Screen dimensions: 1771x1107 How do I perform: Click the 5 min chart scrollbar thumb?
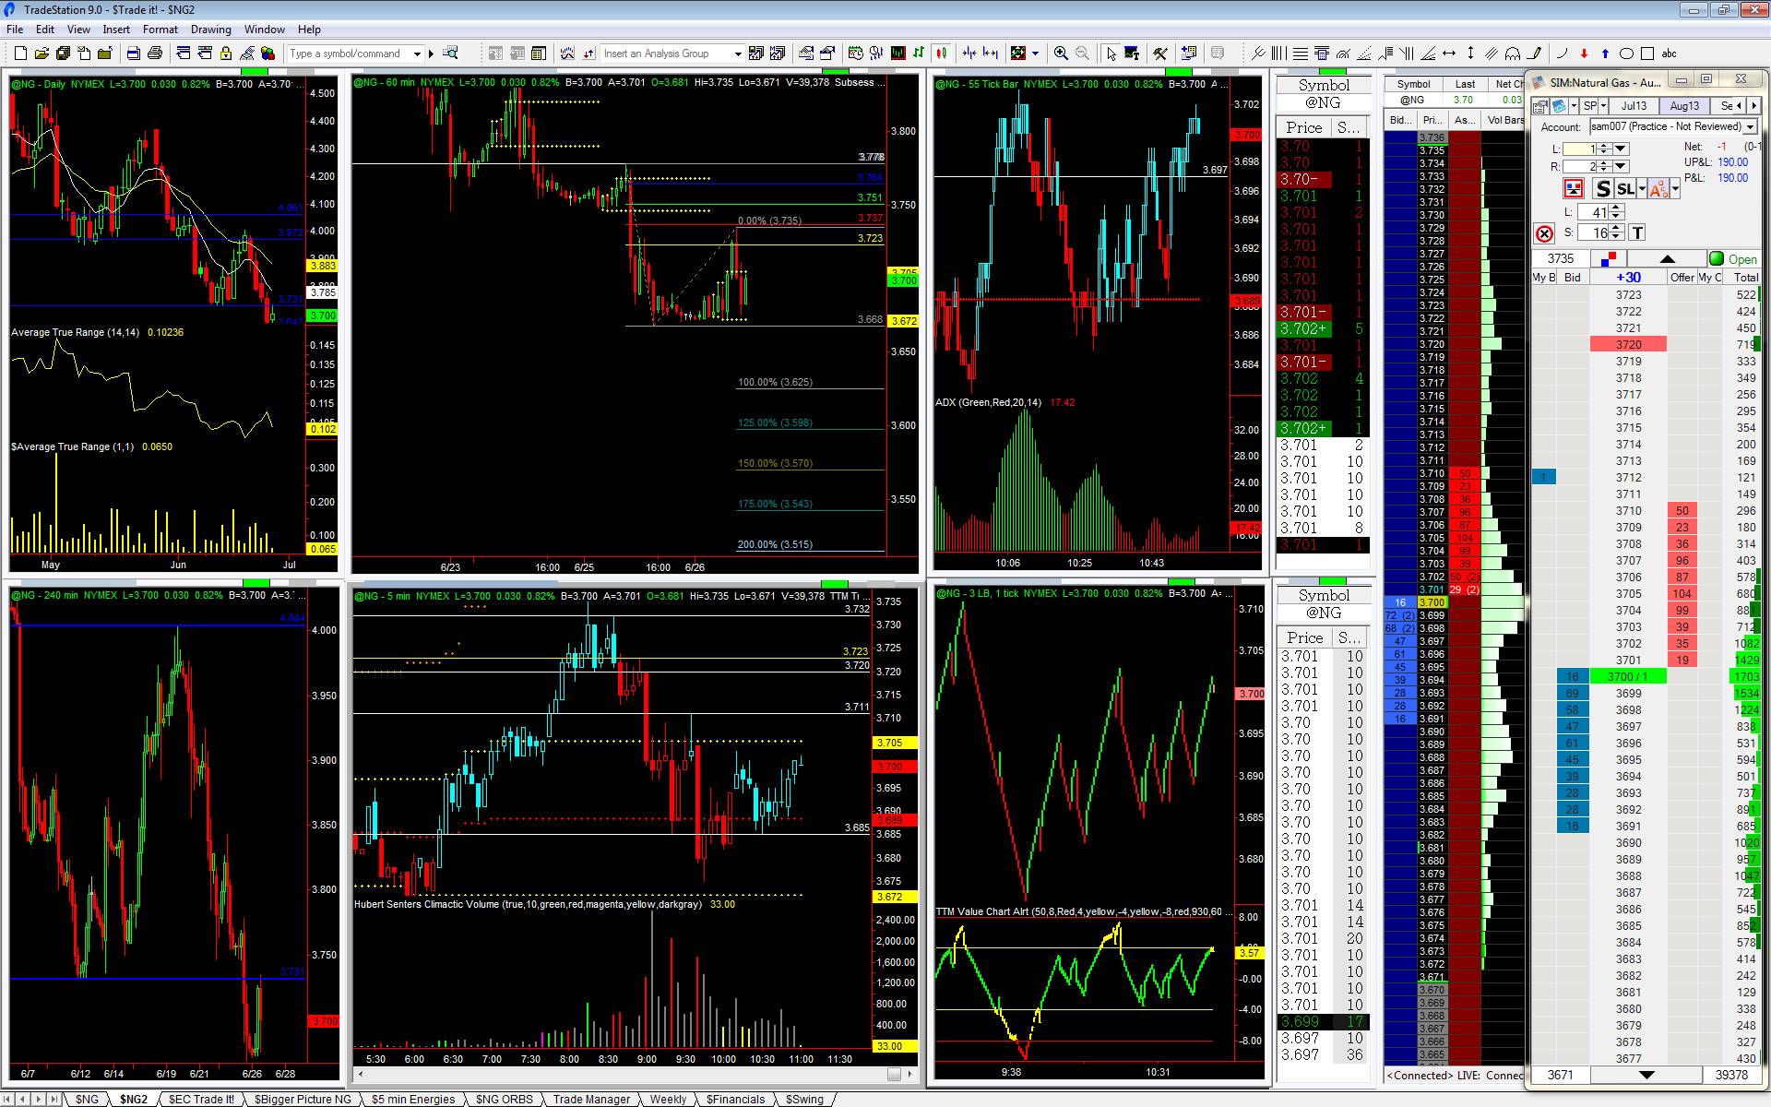tap(894, 1074)
